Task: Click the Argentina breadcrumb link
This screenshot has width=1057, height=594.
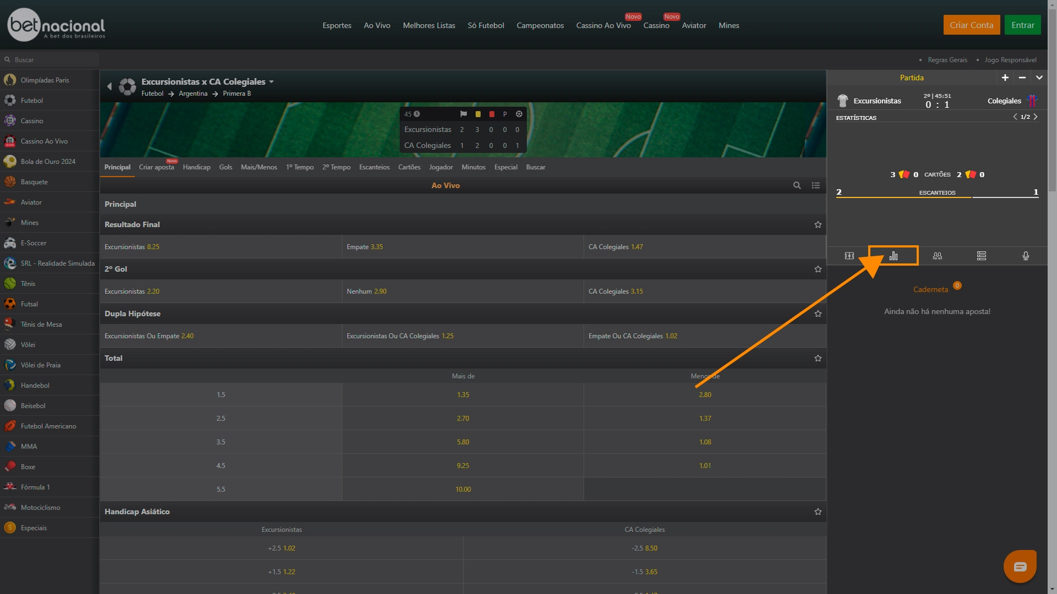Action: (193, 94)
